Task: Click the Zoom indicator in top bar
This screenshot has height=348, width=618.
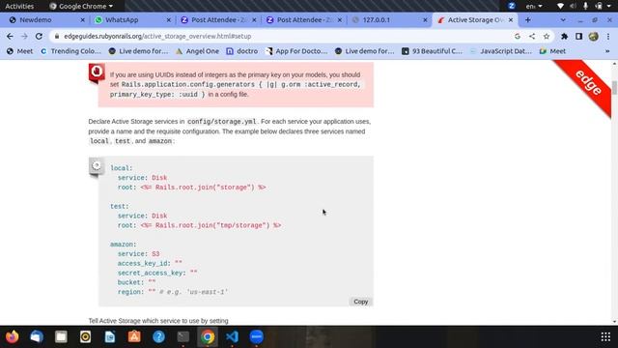Action: tap(512, 6)
